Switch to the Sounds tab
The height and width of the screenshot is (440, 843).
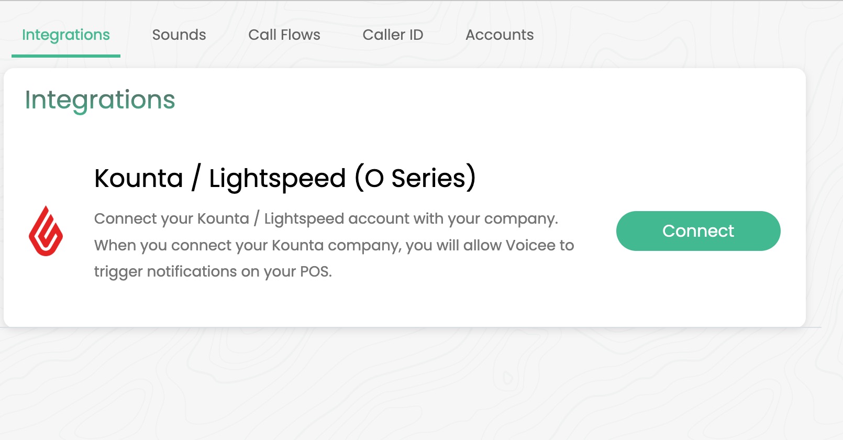(179, 35)
